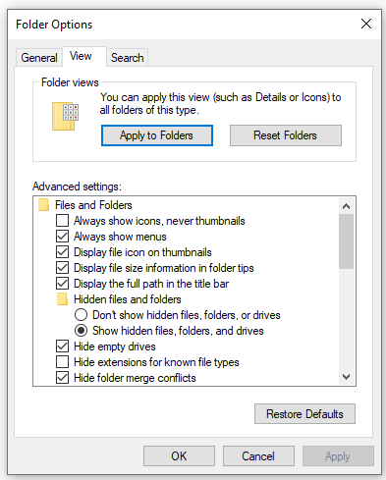Viewport: 386px width, 480px height.
Task: Uncheck Display file size information in folder tips
Action: (62, 268)
